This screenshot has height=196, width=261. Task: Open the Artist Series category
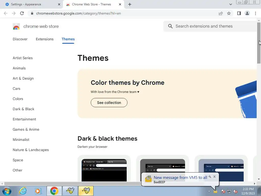pyautogui.click(x=23, y=58)
